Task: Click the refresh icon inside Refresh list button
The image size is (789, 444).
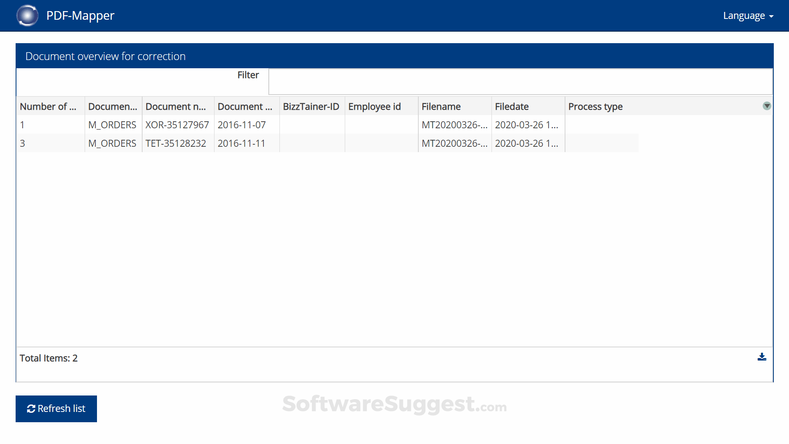Action: coord(31,408)
